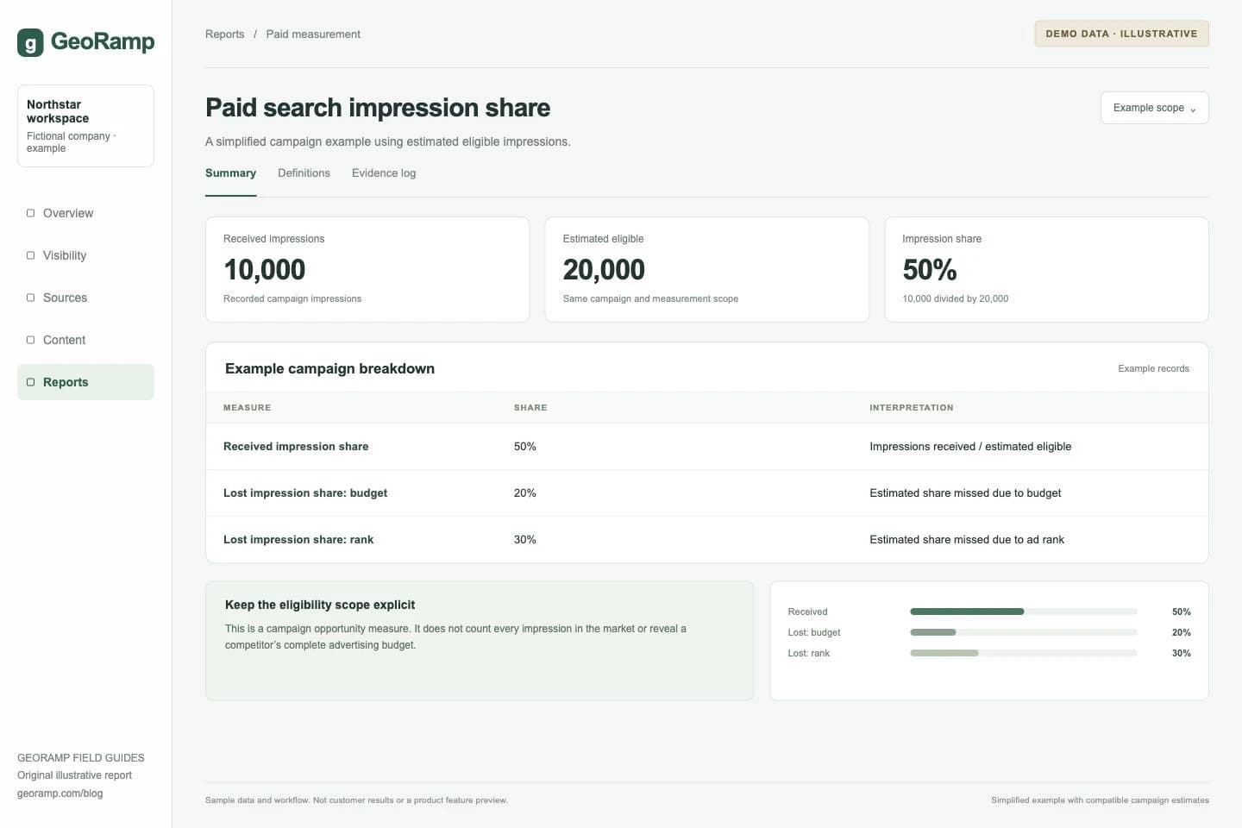Viewport: 1242px width, 828px height.
Task: Open the Overview section
Action: 85,213
